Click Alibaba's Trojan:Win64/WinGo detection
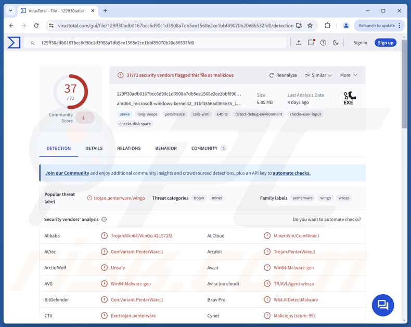411x327 pixels. [142, 236]
